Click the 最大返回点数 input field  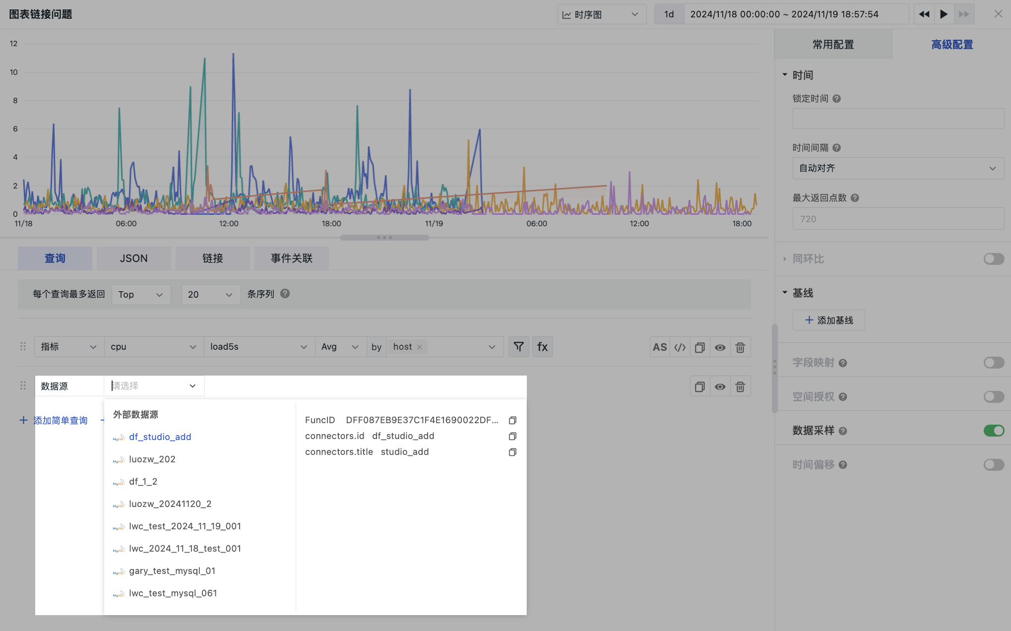pos(898,219)
